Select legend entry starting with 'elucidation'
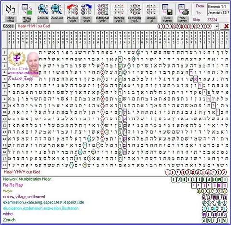Screen dimensions: 231x225 tap(41, 208)
